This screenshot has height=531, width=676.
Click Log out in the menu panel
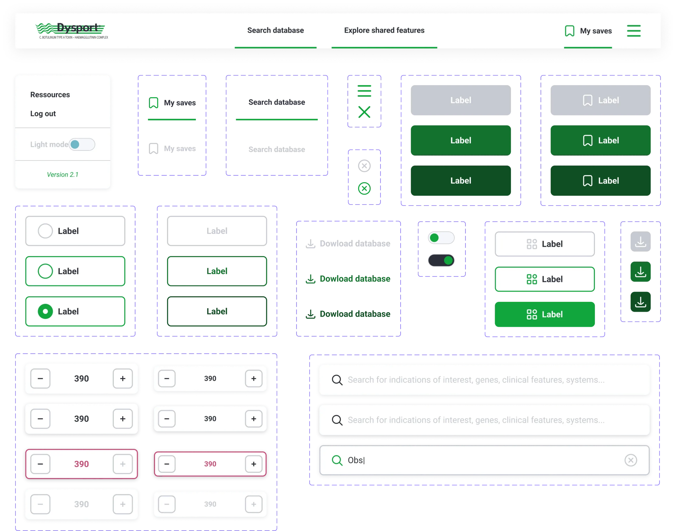coord(43,114)
